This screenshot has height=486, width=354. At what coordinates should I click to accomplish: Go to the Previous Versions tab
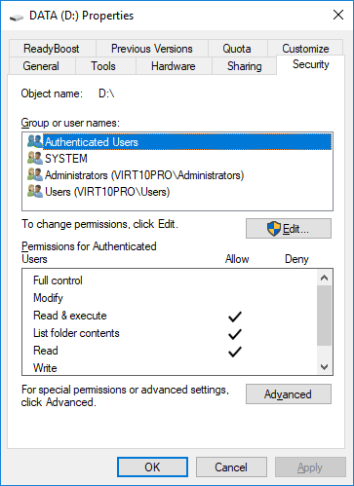152,49
